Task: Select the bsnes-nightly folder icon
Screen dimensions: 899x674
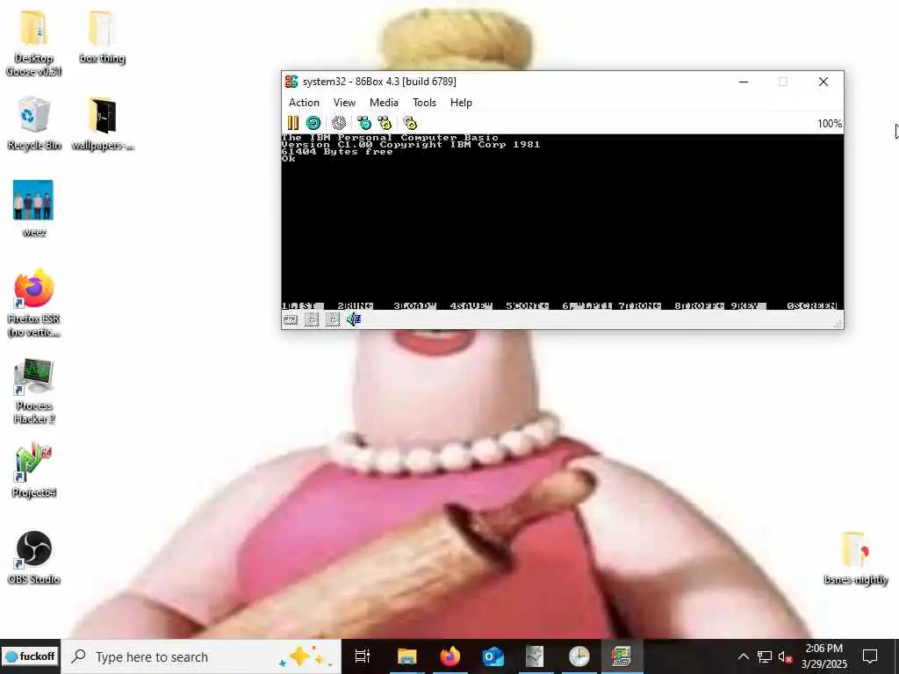Action: click(855, 558)
